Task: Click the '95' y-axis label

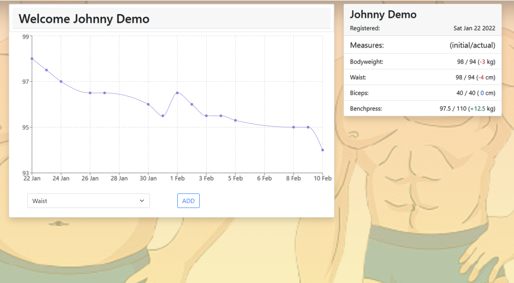Action: pyautogui.click(x=25, y=127)
